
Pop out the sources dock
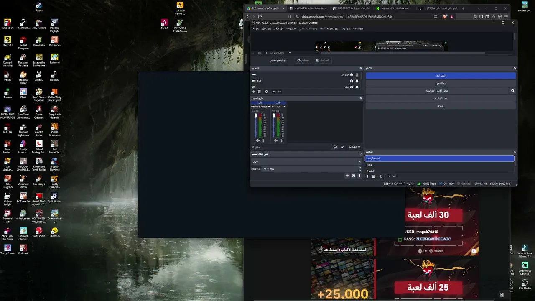click(361, 68)
